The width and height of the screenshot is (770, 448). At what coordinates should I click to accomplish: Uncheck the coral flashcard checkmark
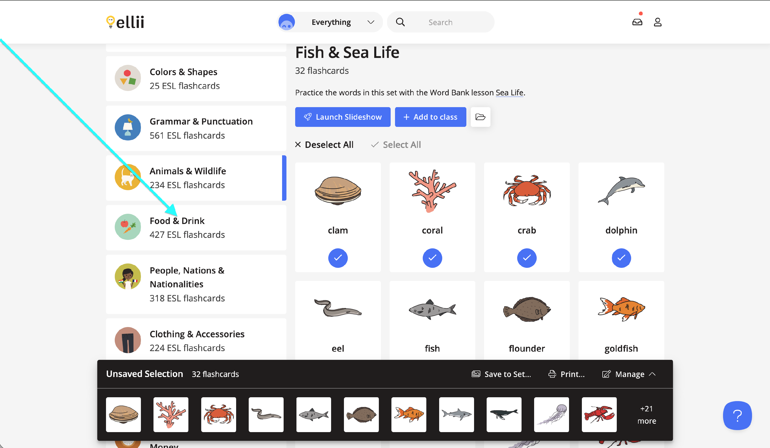coord(432,258)
